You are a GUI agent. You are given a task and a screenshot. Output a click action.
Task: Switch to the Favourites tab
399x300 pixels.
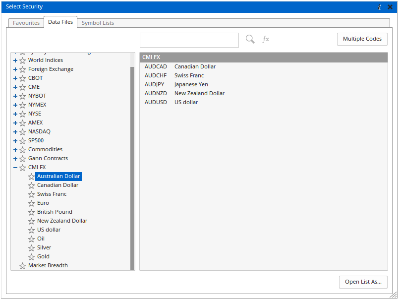[26, 23]
